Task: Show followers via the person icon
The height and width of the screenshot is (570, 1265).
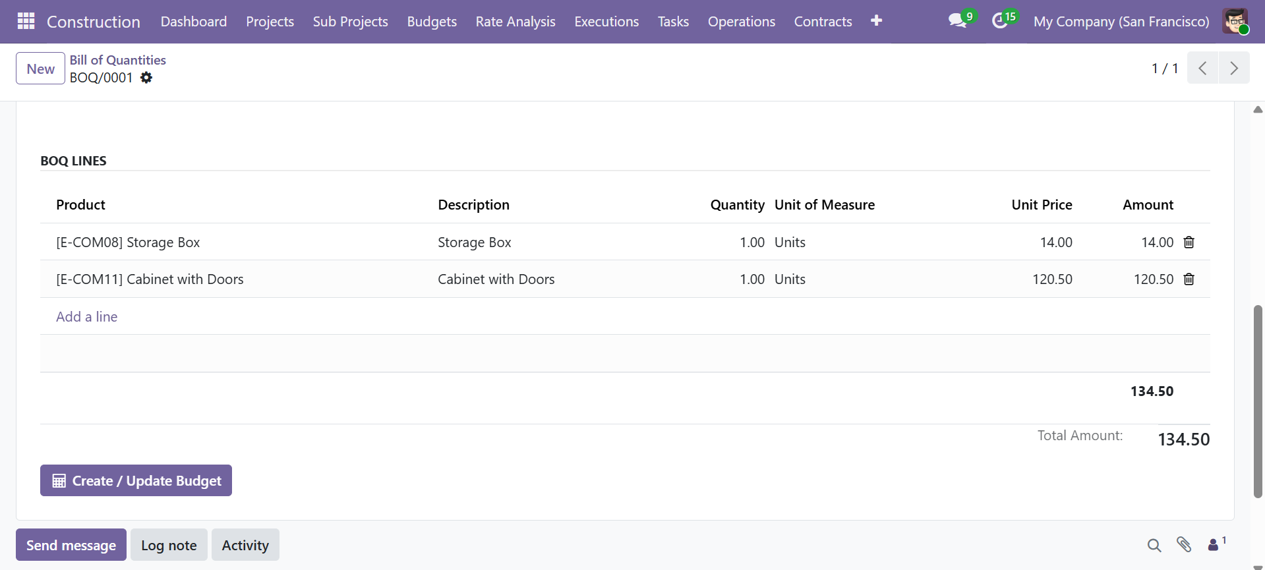Action: tap(1214, 544)
